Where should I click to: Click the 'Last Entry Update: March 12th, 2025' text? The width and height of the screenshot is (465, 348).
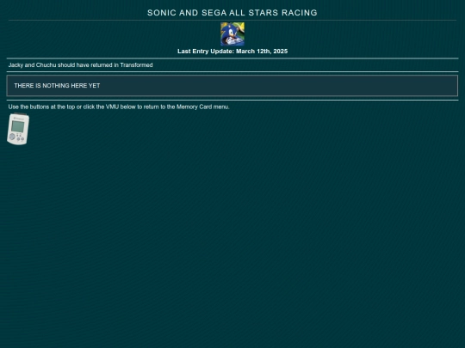click(x=232, y=52)
